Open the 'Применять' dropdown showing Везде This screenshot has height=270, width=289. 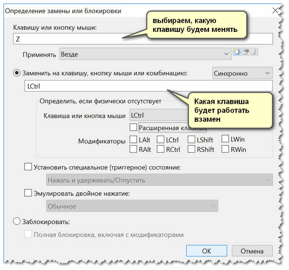coord(145,54)
